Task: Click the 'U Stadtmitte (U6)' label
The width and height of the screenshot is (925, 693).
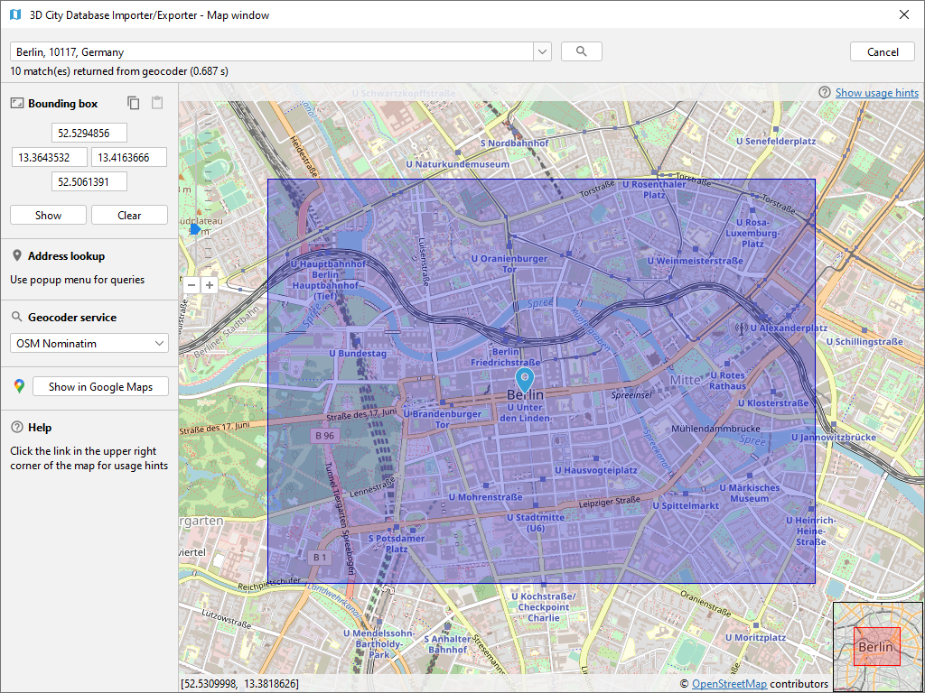Action: click(x=536, y=522)
